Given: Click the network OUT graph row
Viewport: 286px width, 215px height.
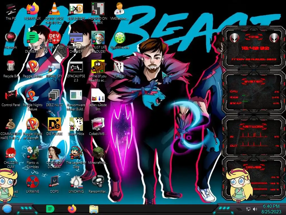Looking at the screenshot, I should (254, 144).
